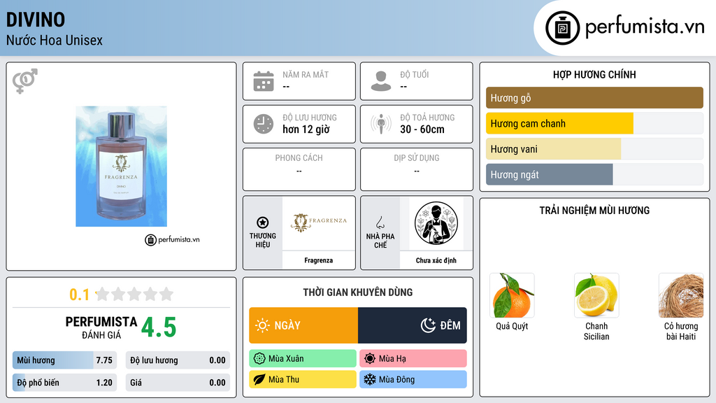Screen dimensions: 716x403
Task: Click the star badge icon above Thương hiệu
Action: (263, 222)
